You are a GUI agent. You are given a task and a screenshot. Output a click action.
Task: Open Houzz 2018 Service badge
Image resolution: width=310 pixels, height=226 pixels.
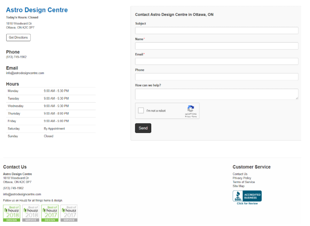point(31,213)
